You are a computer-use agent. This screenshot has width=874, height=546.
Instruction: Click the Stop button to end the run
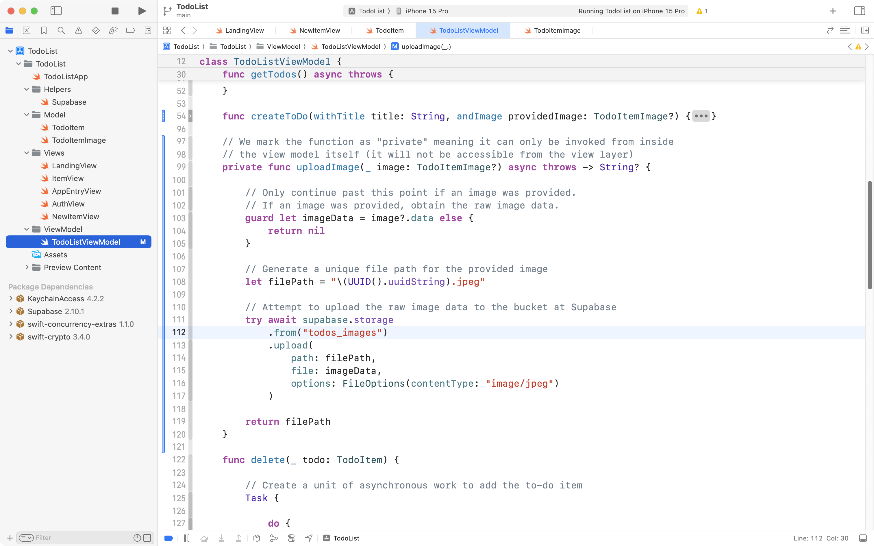(115, 11)
